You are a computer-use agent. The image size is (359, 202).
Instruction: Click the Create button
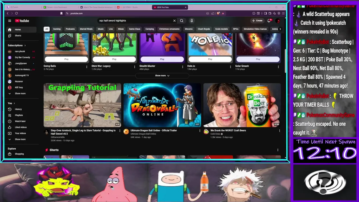[257, 20]
